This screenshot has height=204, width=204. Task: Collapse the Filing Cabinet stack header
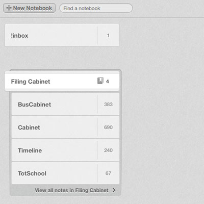tap(62, 81)
